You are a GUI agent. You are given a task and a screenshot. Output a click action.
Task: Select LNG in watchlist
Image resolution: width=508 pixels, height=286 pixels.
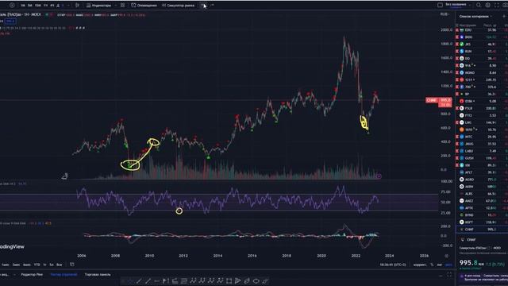(482, 122)
